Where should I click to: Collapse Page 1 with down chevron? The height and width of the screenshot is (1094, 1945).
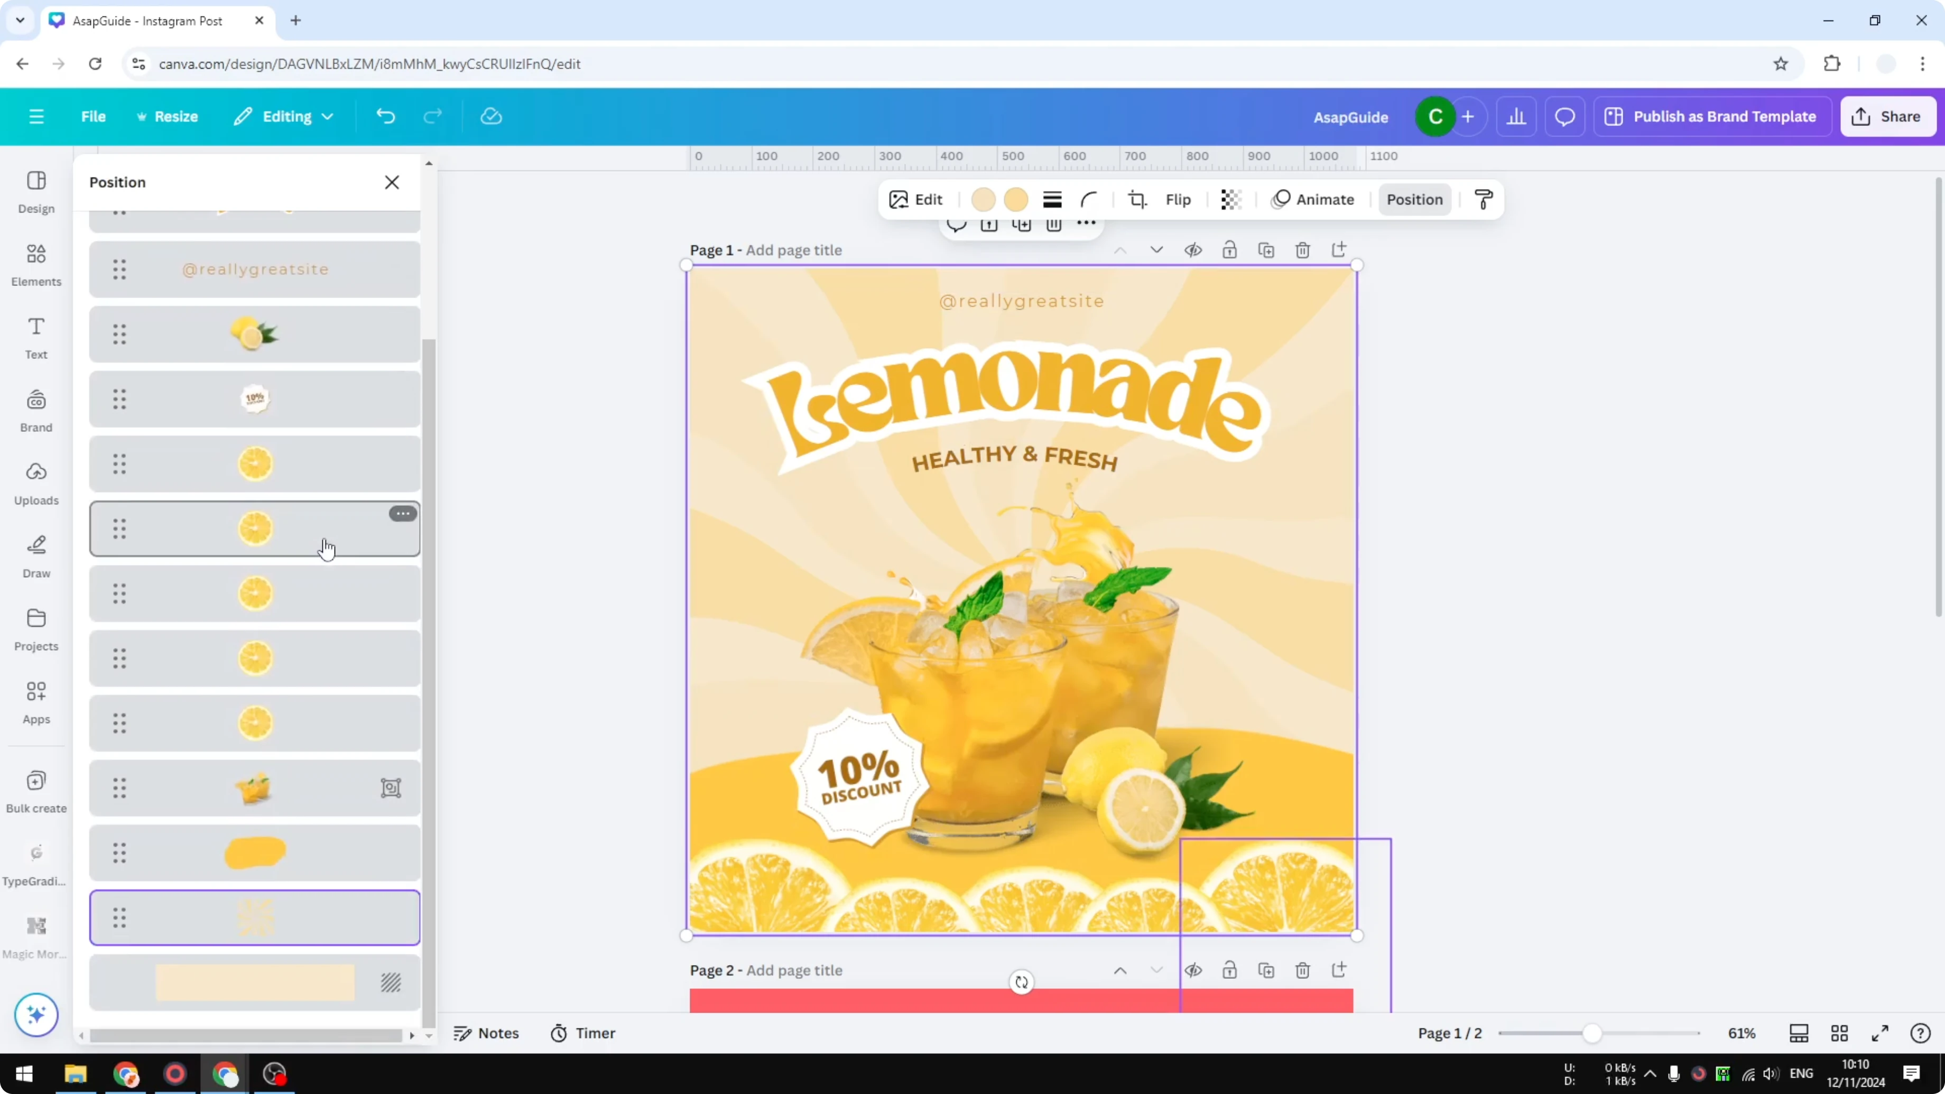coord(1157,249)
